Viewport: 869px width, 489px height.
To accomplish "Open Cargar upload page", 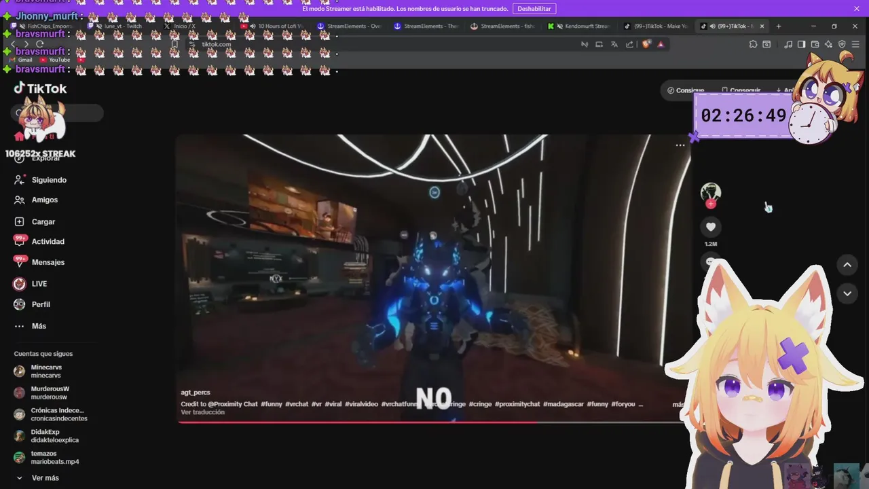I will (35, 221).
